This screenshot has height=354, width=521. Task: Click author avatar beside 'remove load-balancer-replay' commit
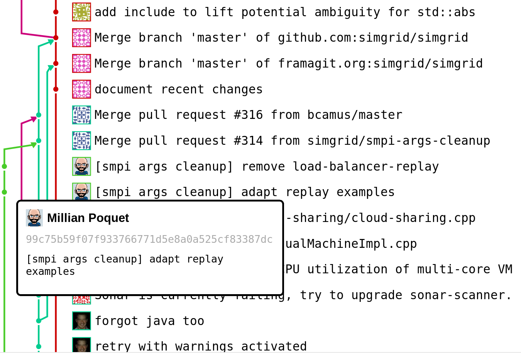point(81,166)
